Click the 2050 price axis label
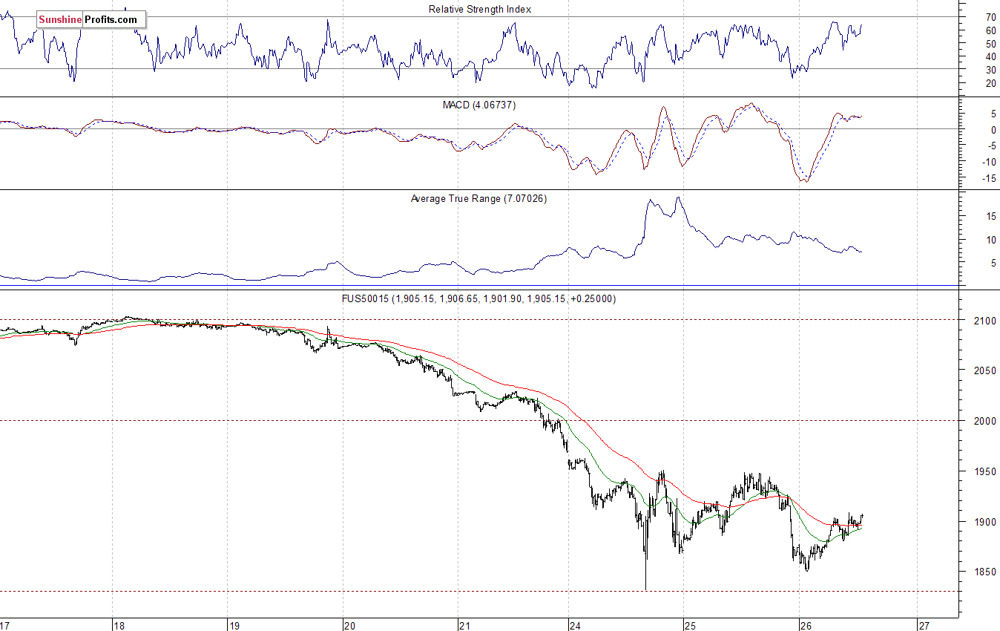 pos(984,370)
